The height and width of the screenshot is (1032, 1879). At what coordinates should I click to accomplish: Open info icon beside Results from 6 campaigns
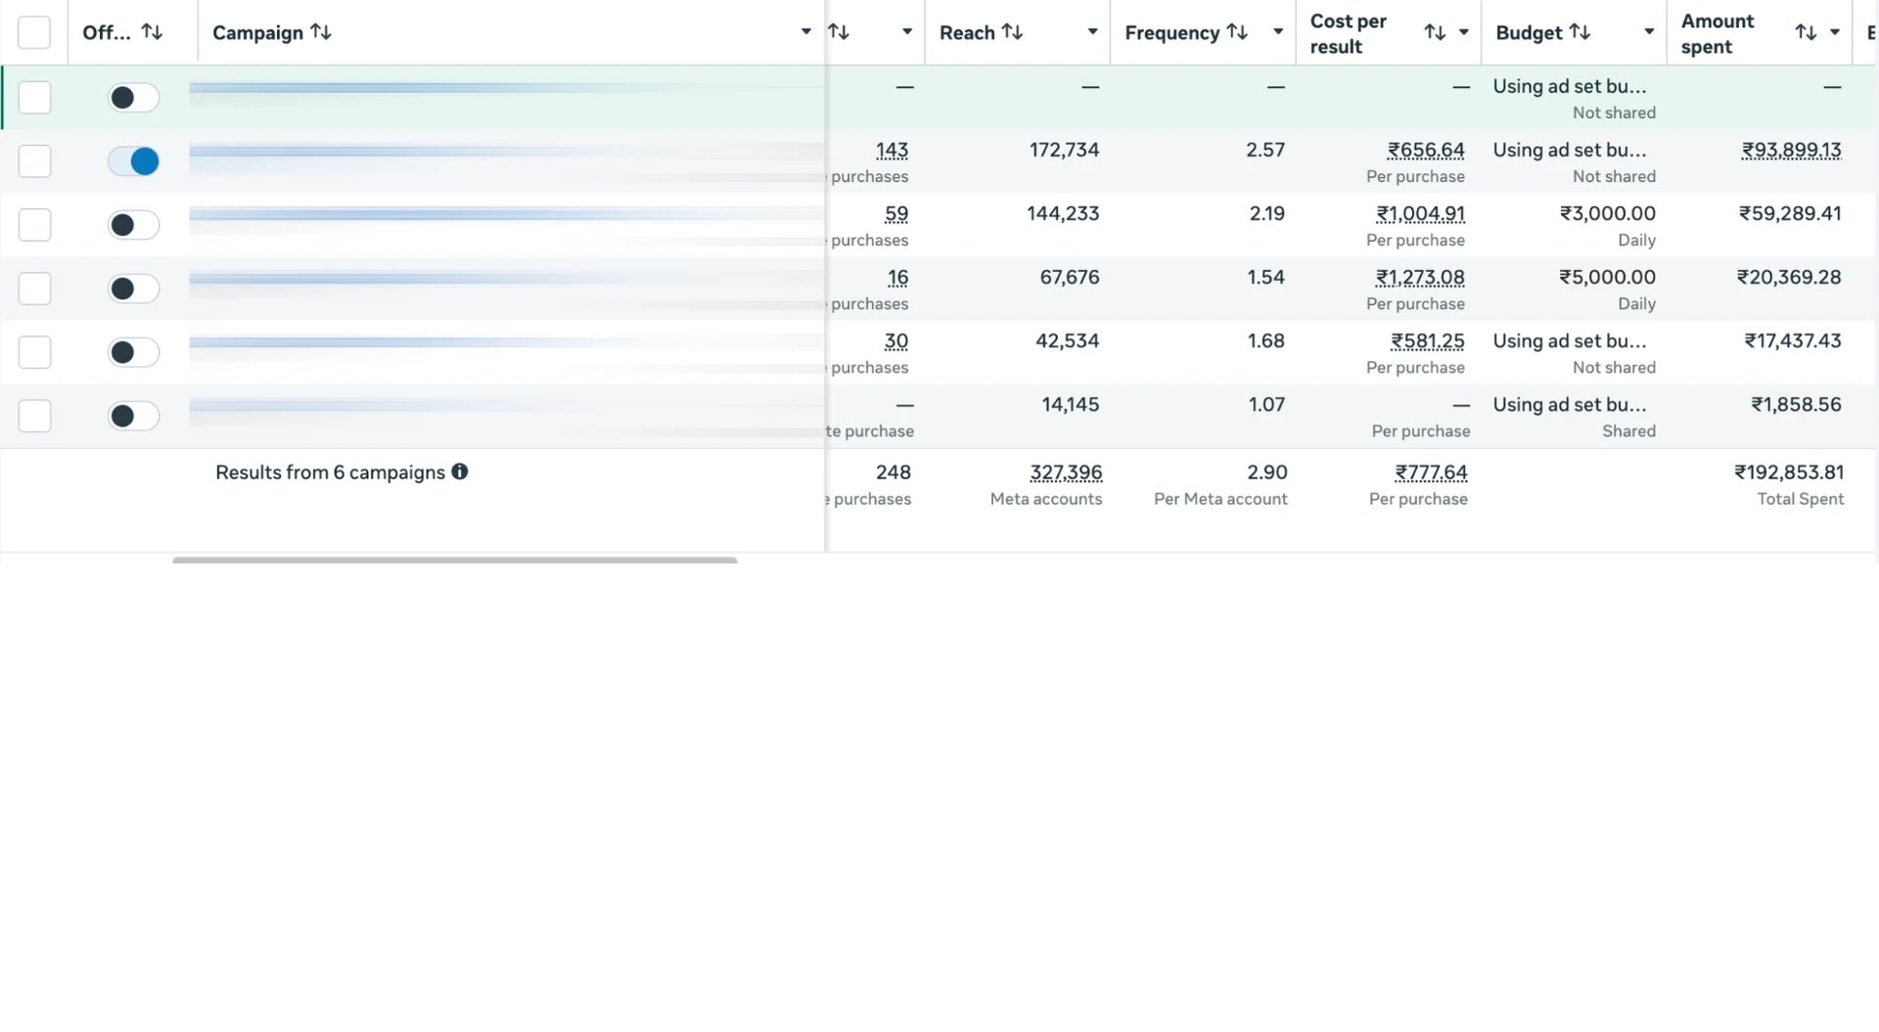click(460, 471)
